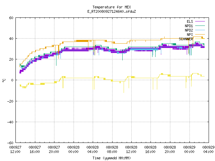This screenshot has width=215, height=161.
Task: Click the x-axis tick label 080928 00:00
Action: (73, 150)
